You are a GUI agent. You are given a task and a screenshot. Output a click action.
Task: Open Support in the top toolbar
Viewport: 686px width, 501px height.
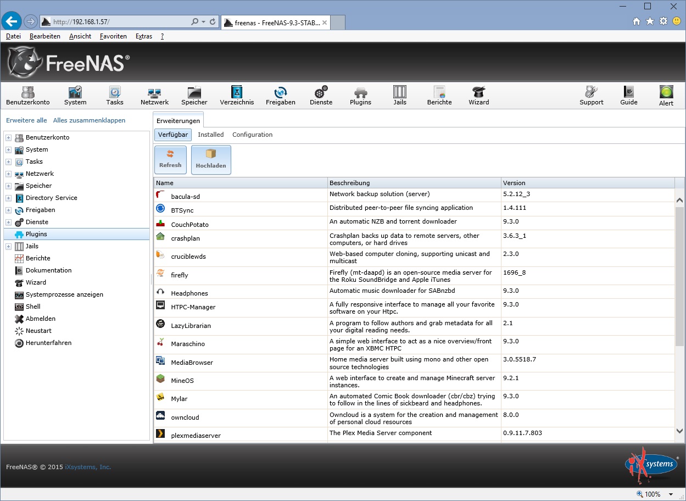592,95
